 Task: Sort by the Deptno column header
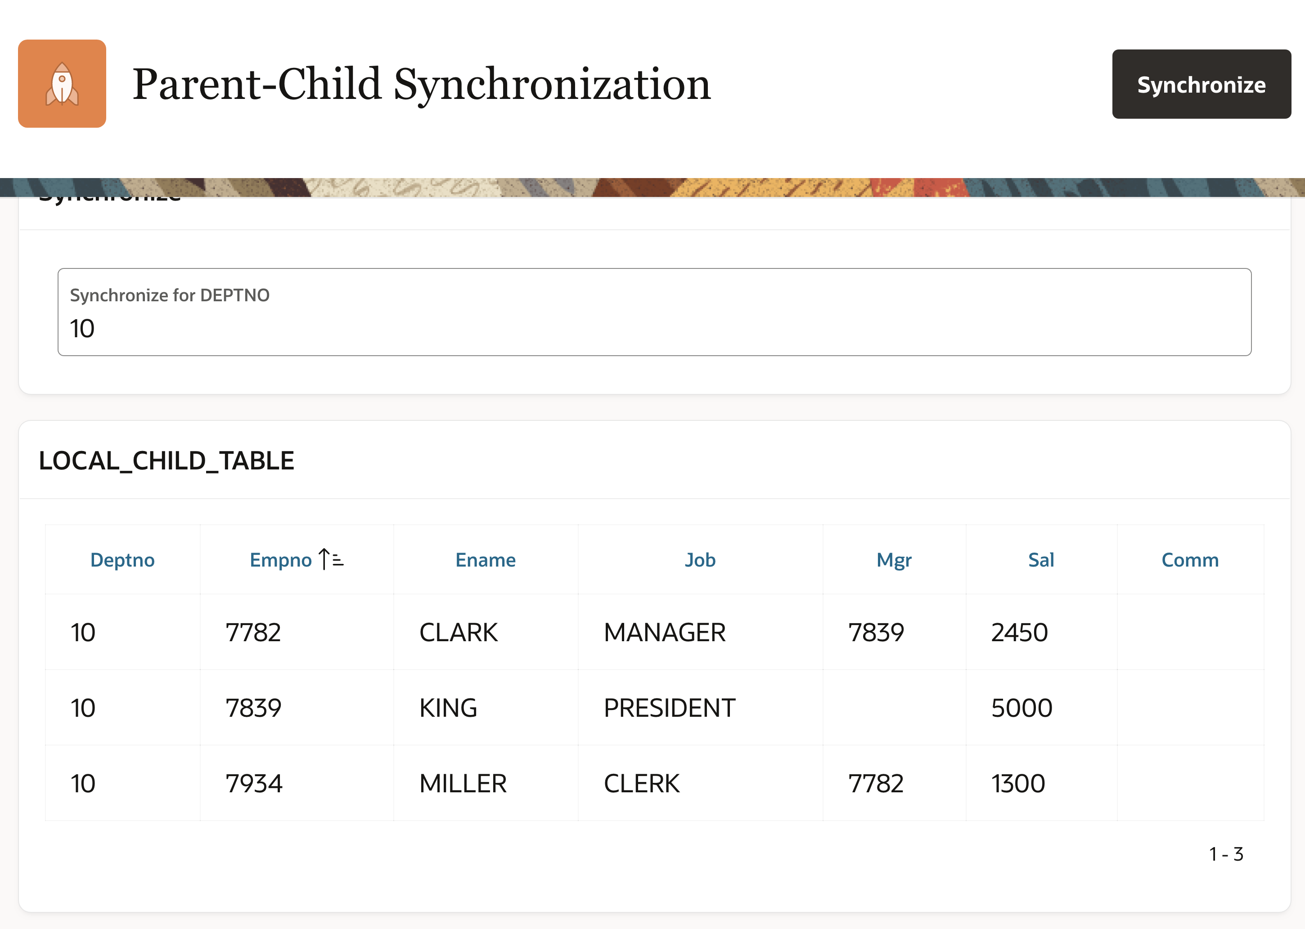(122, 559)
